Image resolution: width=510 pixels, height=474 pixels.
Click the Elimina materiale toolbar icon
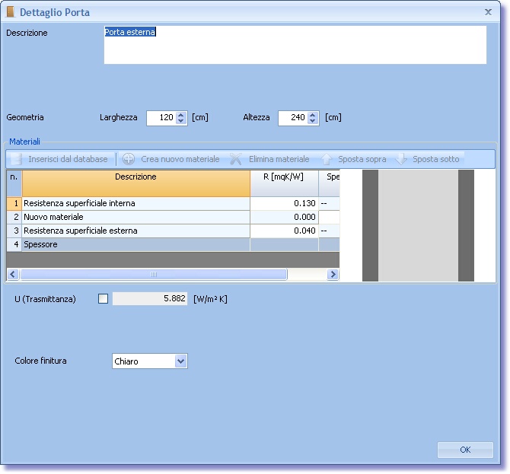[x=236, y=159]
